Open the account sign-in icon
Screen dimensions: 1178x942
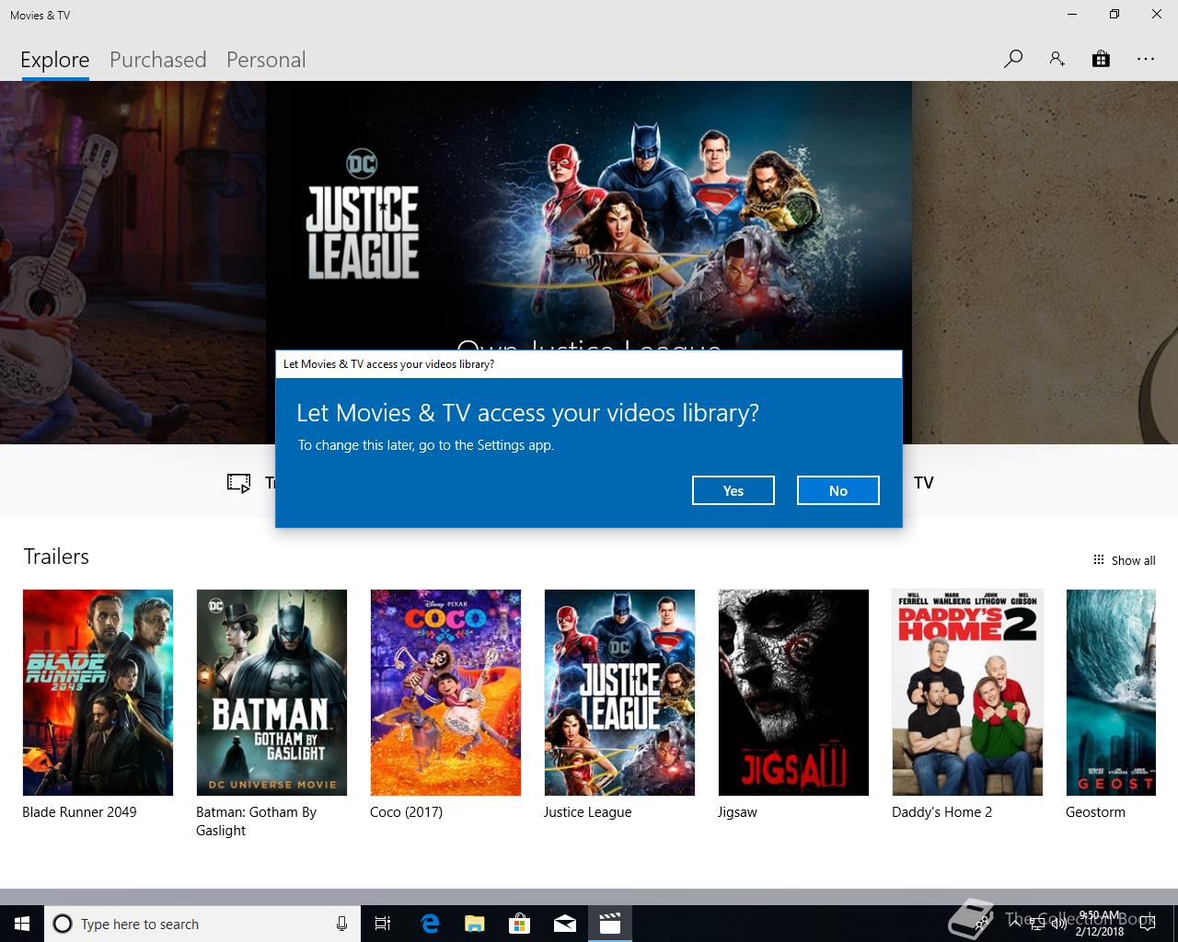(x=1057, y=59)
